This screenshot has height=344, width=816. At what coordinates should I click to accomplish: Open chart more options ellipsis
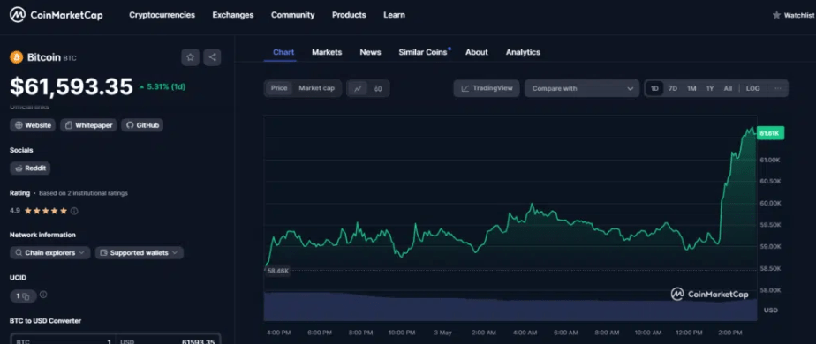pos(777,88)
